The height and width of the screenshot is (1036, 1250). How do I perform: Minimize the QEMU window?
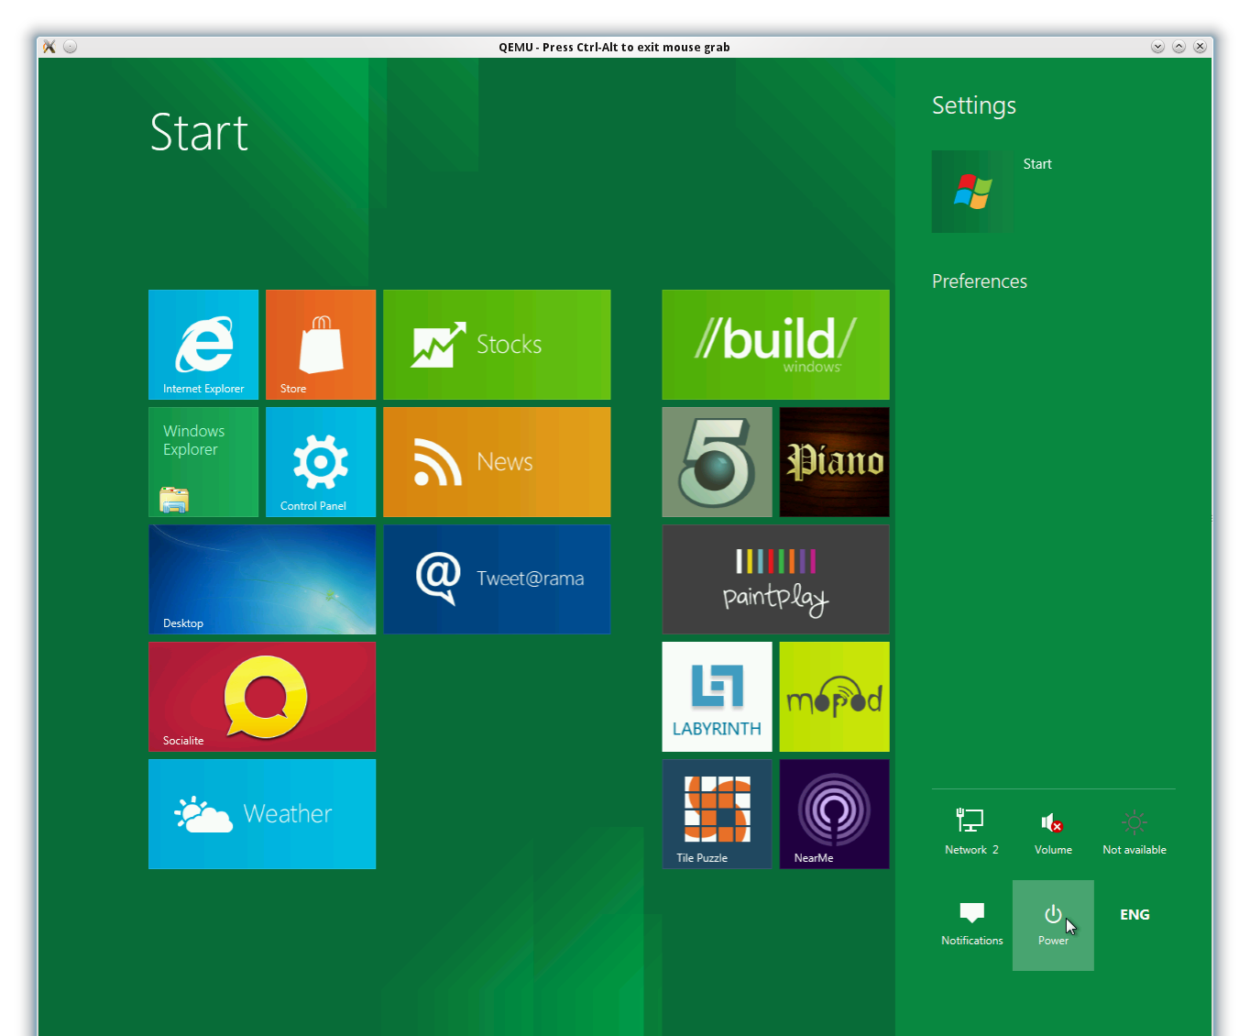(1157, 47)
